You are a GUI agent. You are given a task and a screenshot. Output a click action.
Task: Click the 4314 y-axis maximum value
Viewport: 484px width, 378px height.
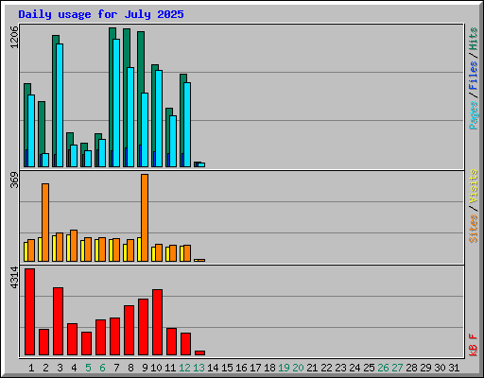[14, 278]
